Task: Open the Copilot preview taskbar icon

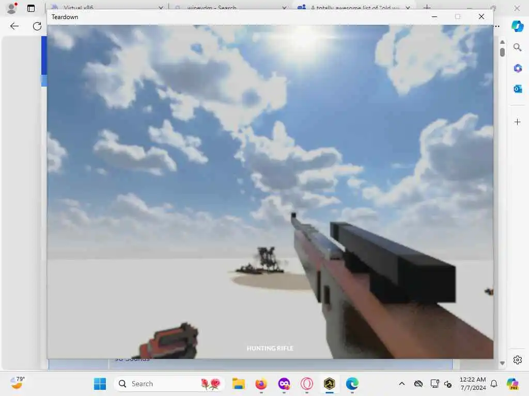Action: coord(512,384)
